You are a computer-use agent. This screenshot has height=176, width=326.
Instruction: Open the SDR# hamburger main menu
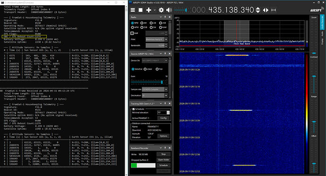(x=133, y=10)
